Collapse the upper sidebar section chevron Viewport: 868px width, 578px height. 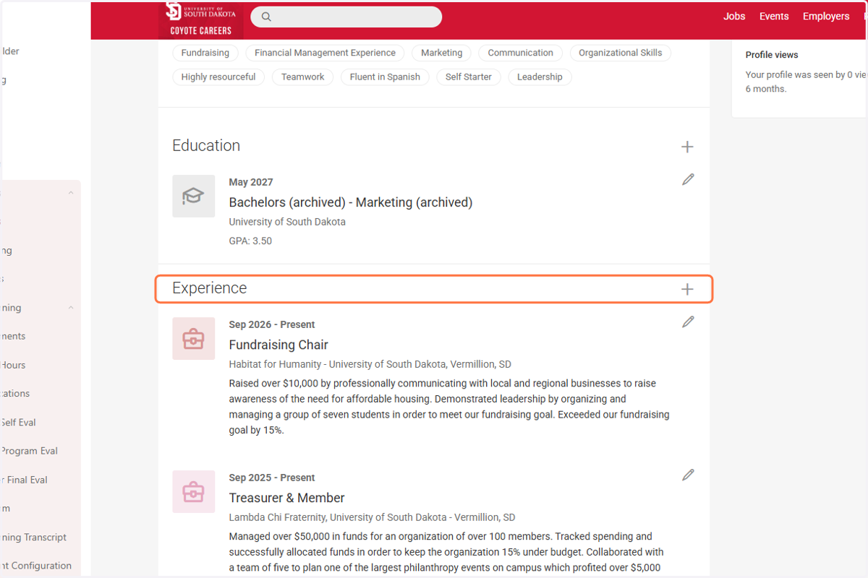coord(71,193)
